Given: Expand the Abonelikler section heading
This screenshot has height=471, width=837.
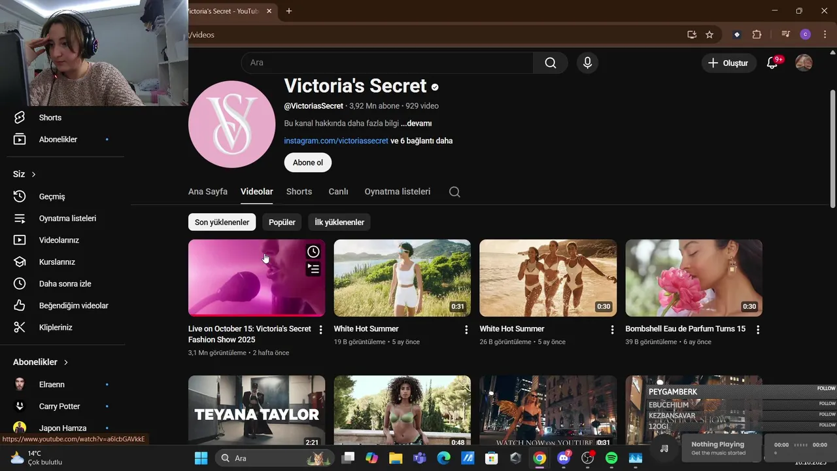Looking at the screenshot, I should [41, 362].
